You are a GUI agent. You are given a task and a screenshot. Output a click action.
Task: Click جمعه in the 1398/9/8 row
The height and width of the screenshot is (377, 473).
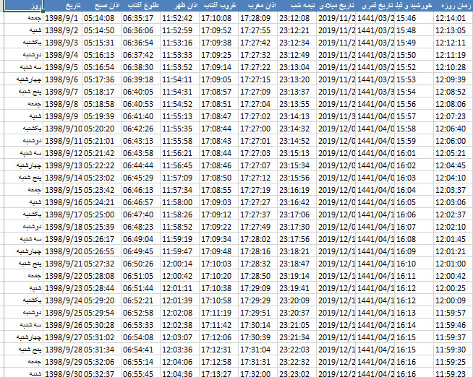[24, 104]
